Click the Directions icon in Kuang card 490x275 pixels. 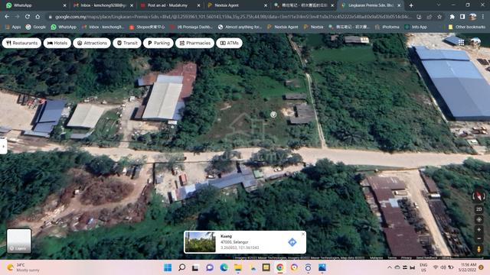tap(292, 242)
